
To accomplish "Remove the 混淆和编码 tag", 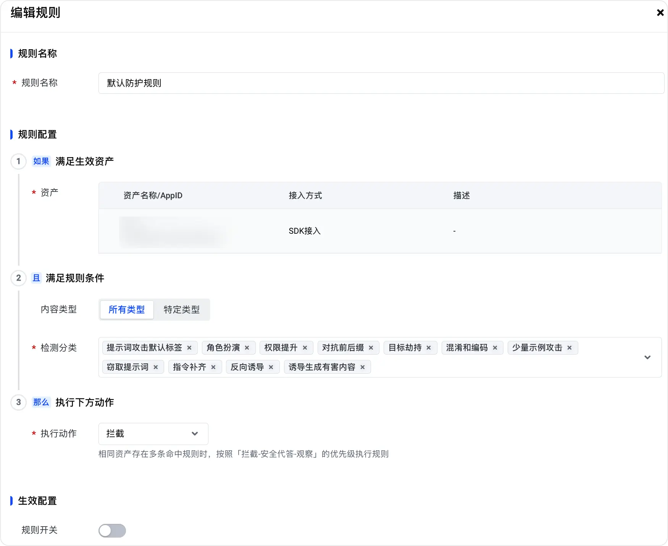I will pos(495,348).
